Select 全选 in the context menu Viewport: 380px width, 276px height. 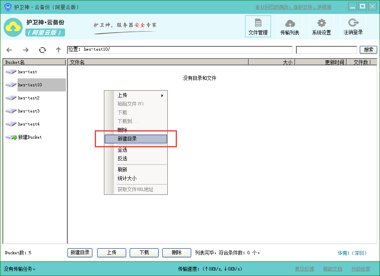click(x=123, y=150)
